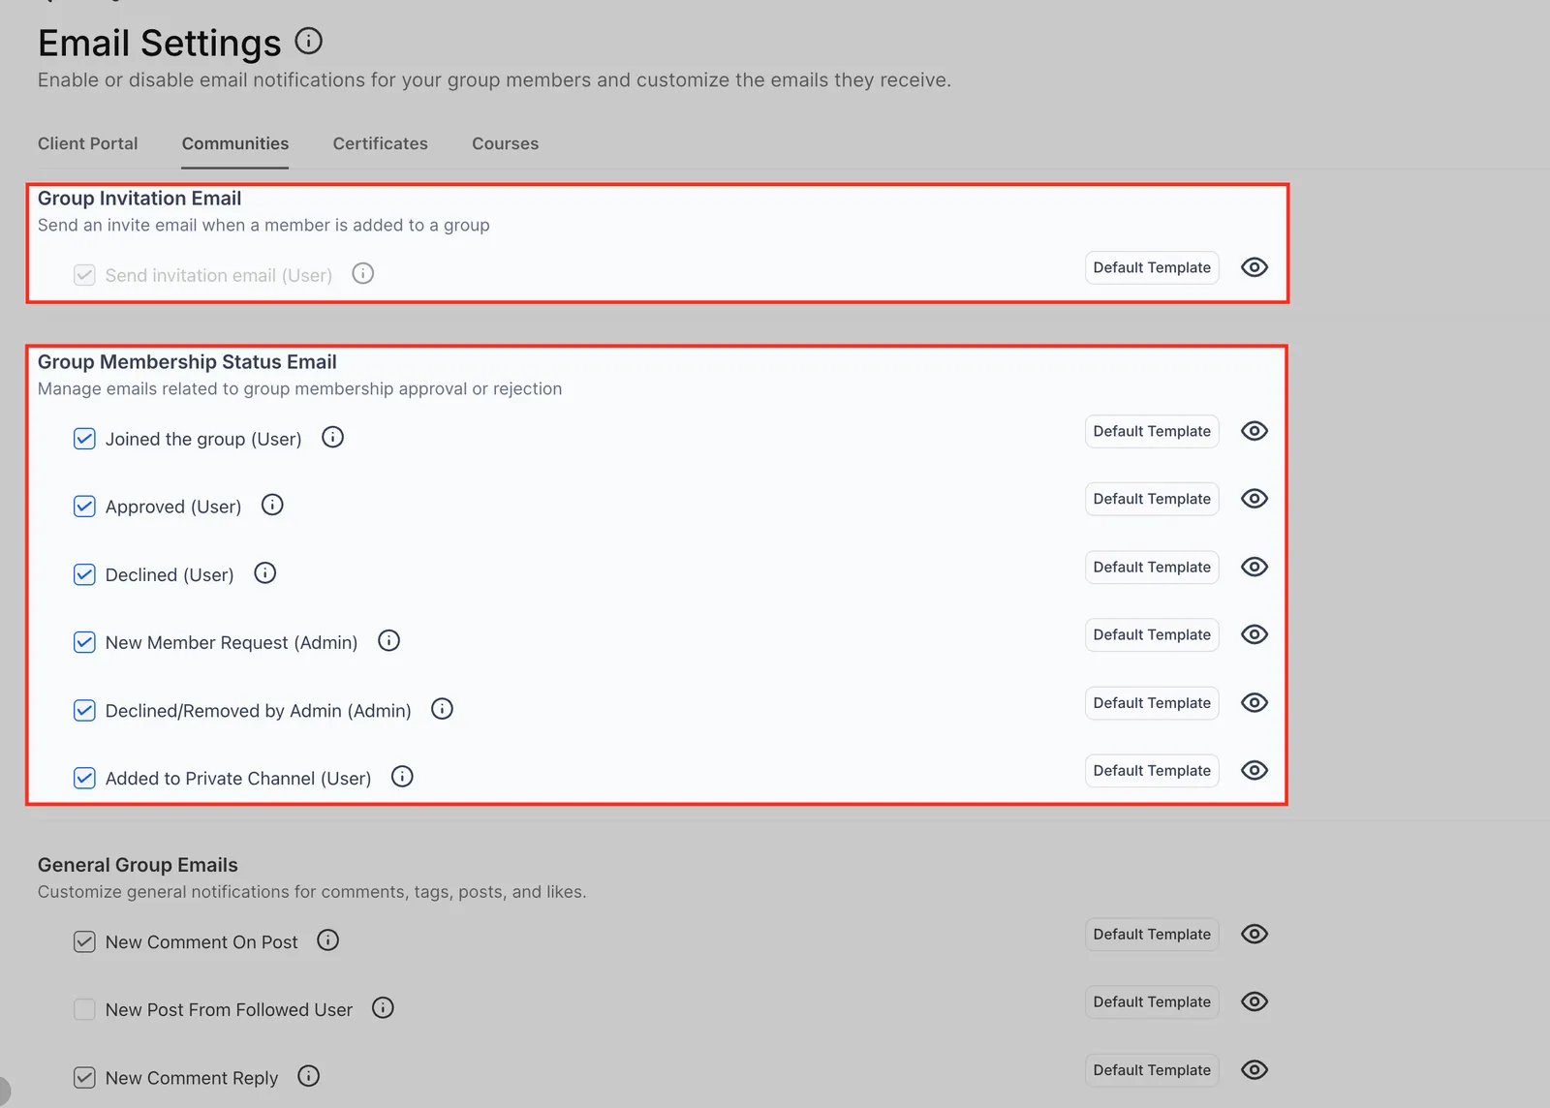
Task: Disable Added to Private Channel email
Action: (x=84, y=778)
